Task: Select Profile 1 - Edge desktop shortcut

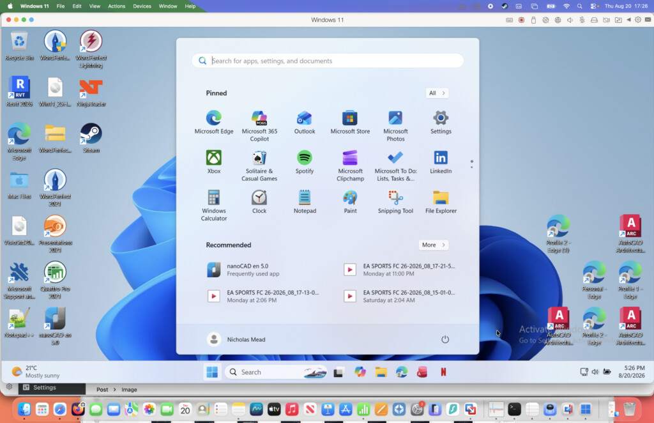Action: [630, 281]
